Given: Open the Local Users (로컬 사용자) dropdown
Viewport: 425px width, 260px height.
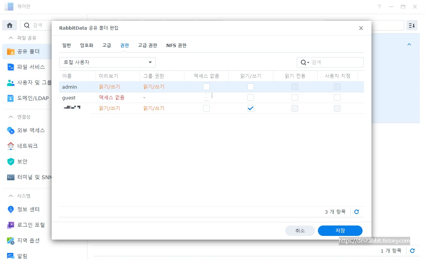Looking at the screenshot, I should click(x=107, y=62).
